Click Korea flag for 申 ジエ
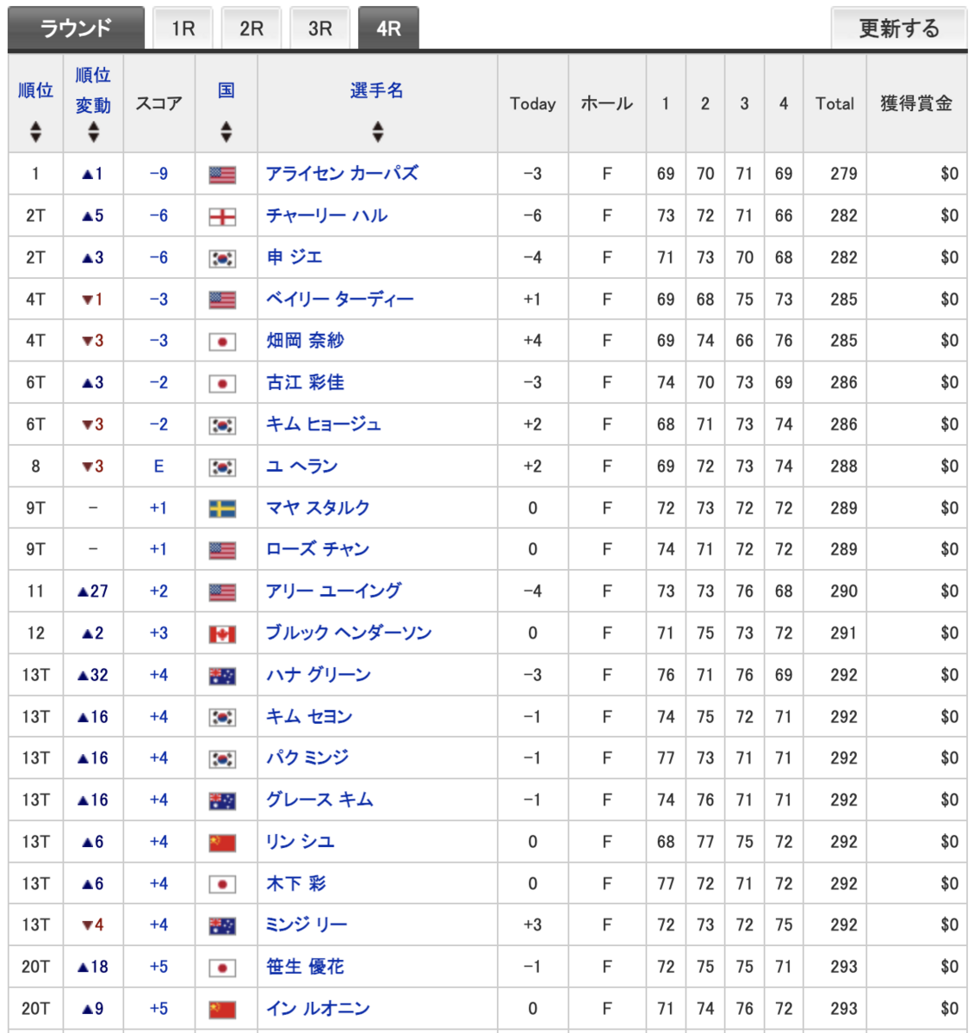This screenshot has height=1033, width=974. pyautogui.click(x=222, y=258)
